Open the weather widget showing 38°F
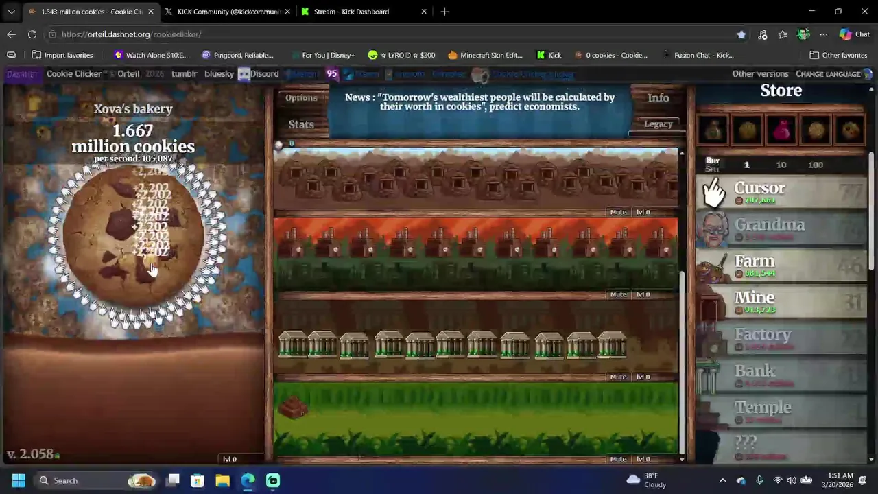This screenshot has height=494, width=878. tap(647, 480)
